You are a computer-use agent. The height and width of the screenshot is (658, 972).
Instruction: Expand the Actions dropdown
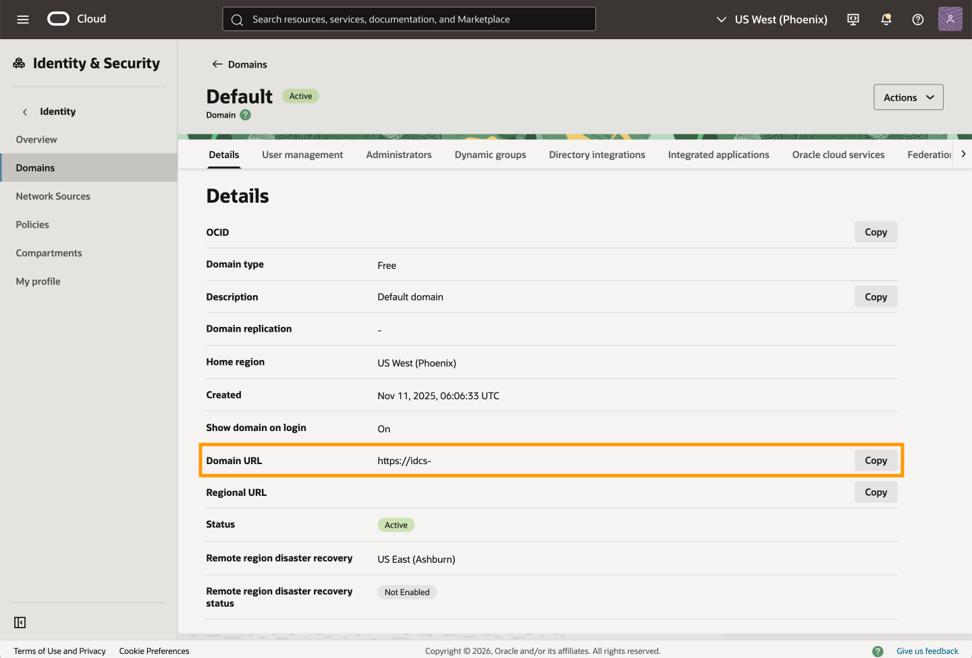coord(909,97)
